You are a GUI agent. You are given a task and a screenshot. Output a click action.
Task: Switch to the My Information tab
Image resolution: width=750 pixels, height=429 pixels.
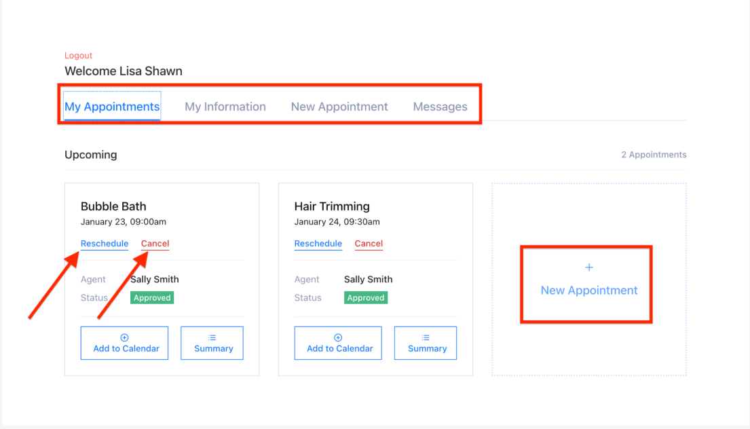click(225, 107)
